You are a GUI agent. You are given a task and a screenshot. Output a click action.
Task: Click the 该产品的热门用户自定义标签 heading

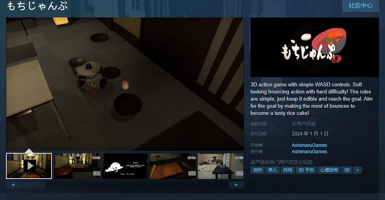click(282, 162)
